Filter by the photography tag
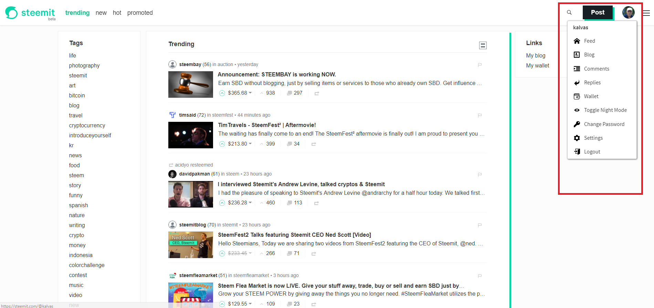This screenshot has height=308, width=654. (x=84, y=65)
